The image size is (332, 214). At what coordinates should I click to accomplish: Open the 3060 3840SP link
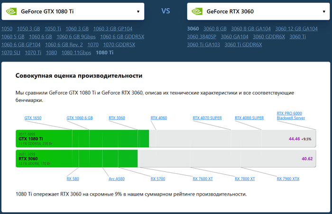click(202, 37)
